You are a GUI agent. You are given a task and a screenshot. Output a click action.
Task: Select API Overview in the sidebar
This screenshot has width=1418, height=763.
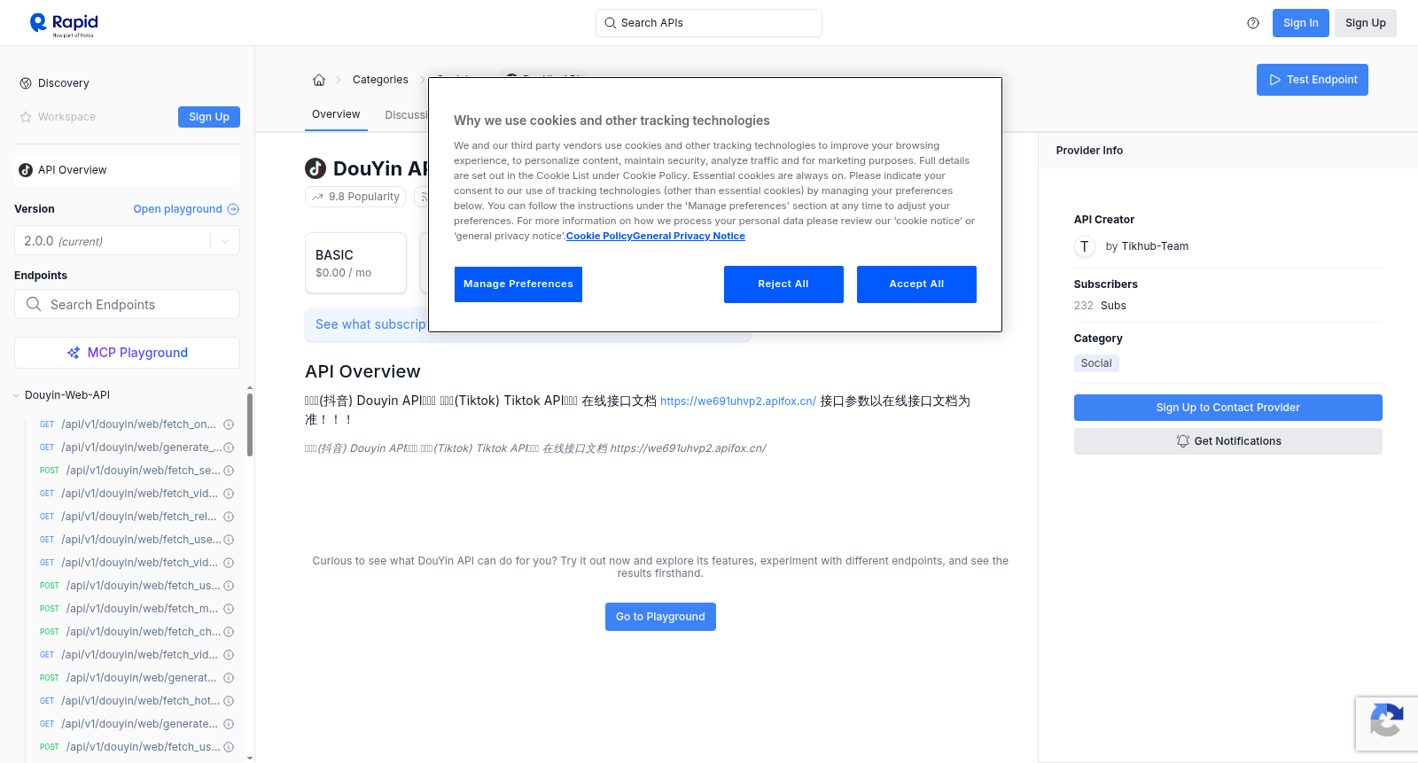127,170
